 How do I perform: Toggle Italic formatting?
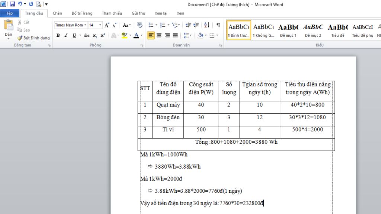click(66, 35)
